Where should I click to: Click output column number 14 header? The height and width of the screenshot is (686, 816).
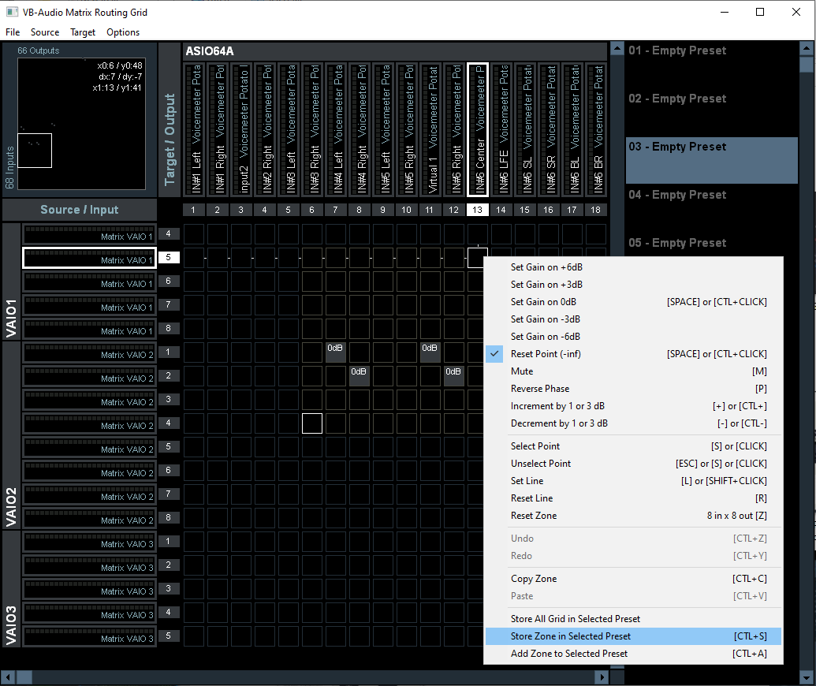(501, 210)
